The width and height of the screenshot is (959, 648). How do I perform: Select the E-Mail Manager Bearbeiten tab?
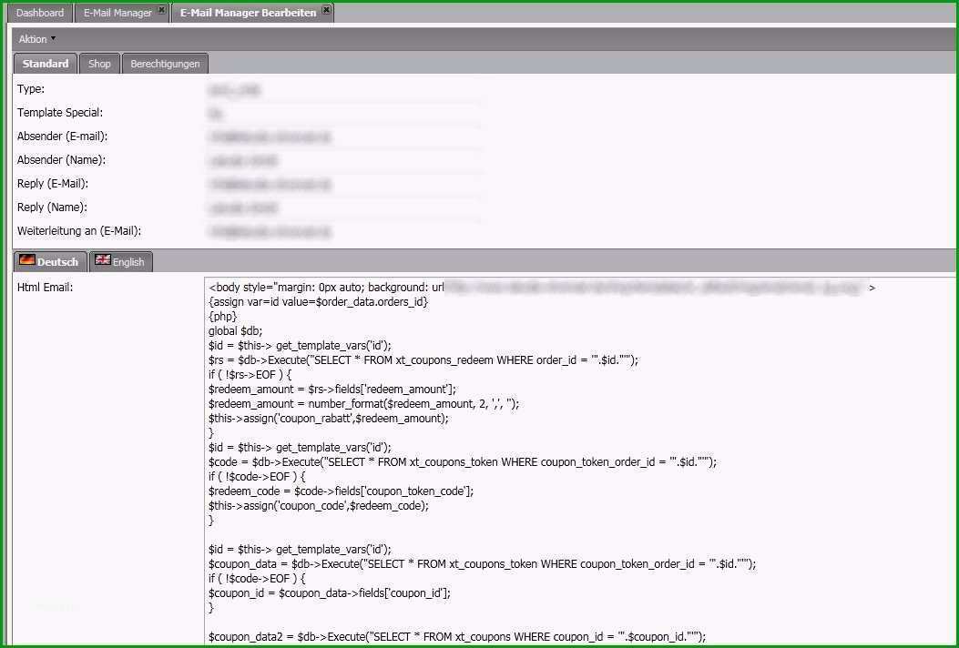[248, 13]
